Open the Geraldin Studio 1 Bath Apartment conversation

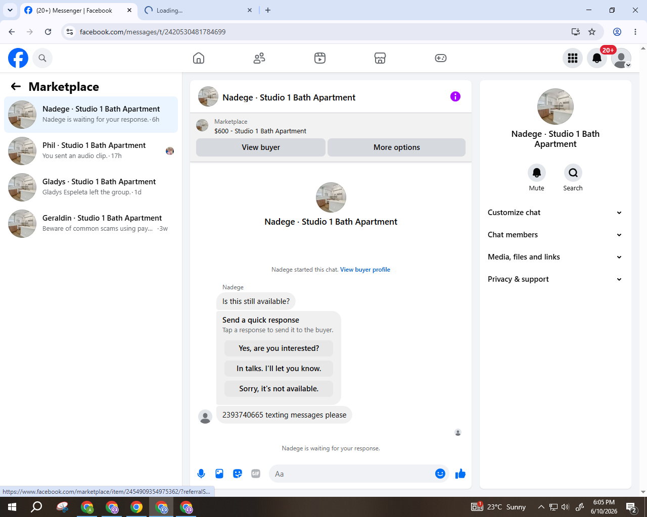click(x=91, y=224)
